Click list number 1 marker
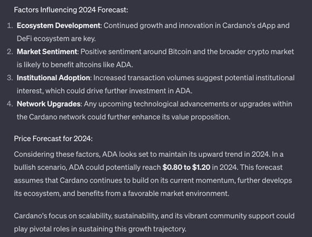Viewport: 312px width, 237px height. 10,25
